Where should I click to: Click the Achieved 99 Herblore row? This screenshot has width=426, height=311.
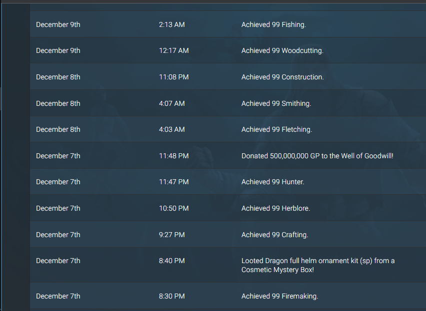pos(228,208)
